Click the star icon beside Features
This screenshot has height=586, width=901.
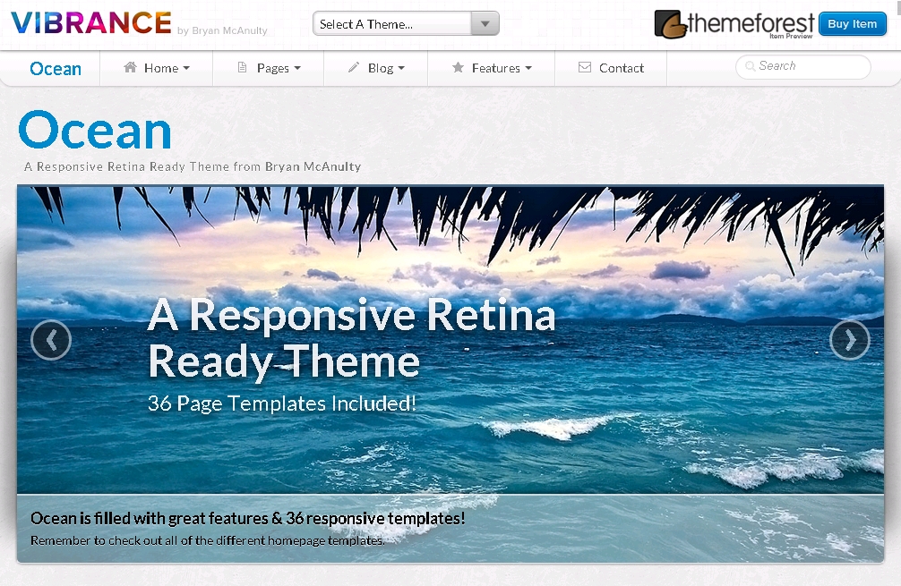click(458, 68)
